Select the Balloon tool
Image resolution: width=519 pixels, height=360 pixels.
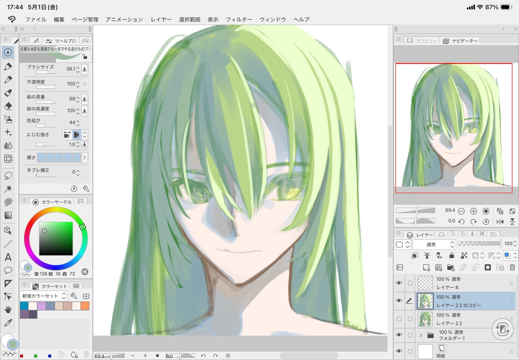point(8,270)
